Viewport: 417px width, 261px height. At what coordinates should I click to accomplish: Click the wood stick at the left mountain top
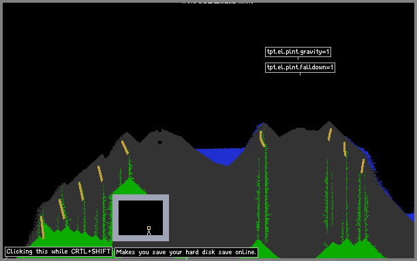point(125,147)
